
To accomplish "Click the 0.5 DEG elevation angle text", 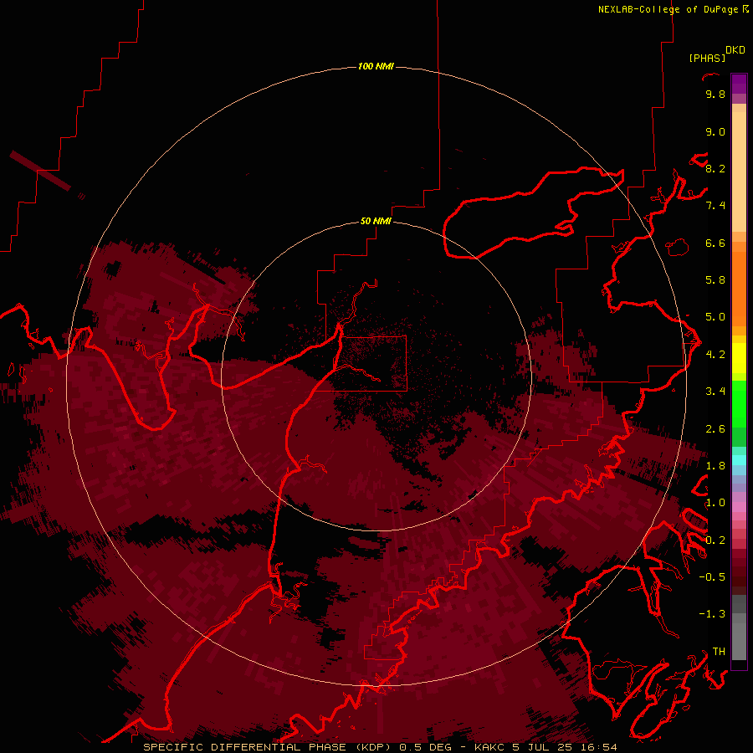I will (424, 747).
